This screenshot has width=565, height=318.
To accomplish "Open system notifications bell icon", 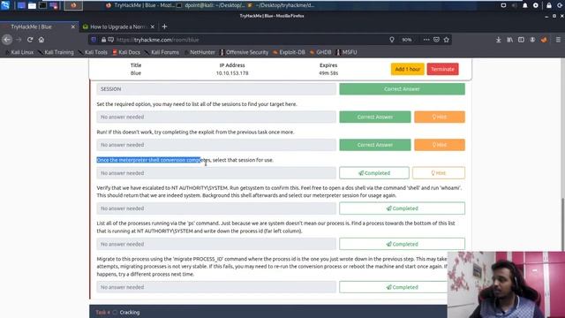I will 525,5.
